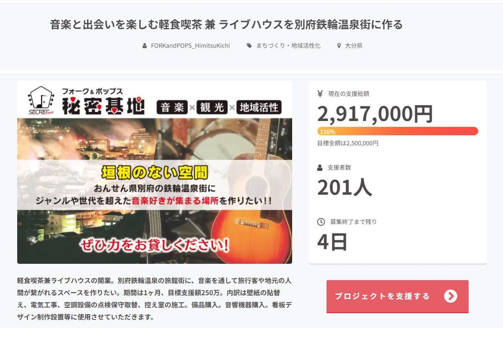Click the clock icon beside 募集終了まで残り
This screenshot has width=503, height=340.
[x=321, y=222]
